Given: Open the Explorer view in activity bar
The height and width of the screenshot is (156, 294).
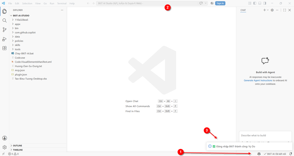Looking at the screenshot, I should (x=5, y=11).
